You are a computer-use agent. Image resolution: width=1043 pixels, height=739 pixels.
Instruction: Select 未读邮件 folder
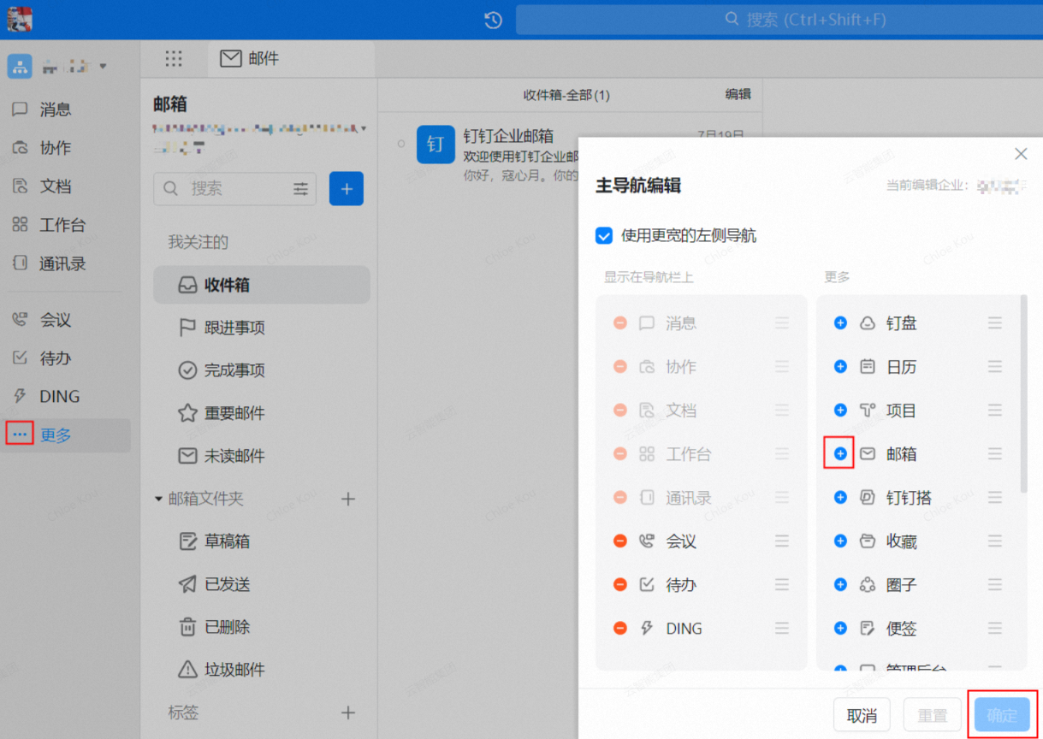[262, 456]
